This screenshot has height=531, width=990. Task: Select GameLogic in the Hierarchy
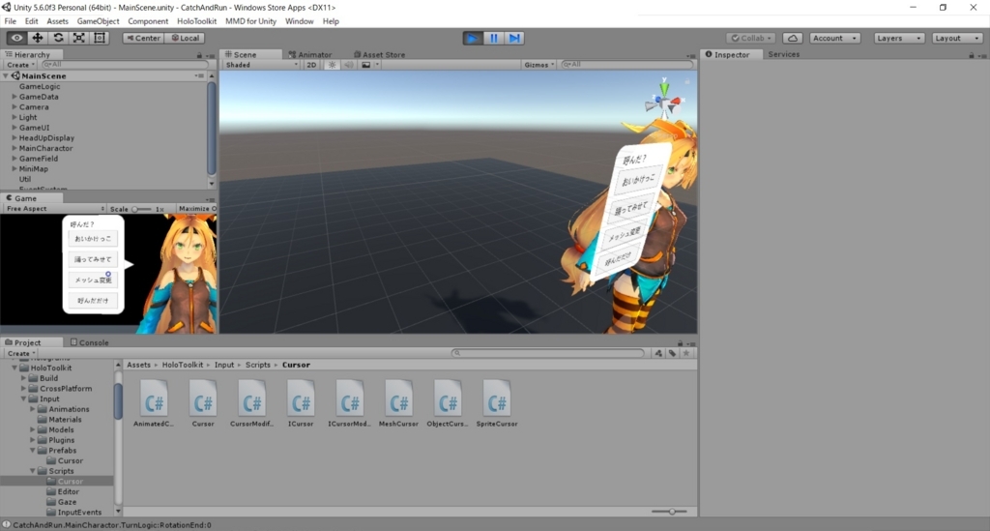[40, 86]
